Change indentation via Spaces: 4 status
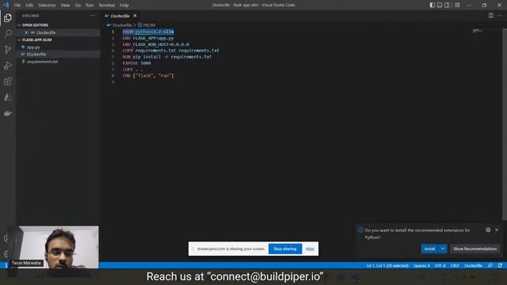Image resolution: width=507 pixels, height=285 pixels. pyautogui.click(x=421, y=265)
